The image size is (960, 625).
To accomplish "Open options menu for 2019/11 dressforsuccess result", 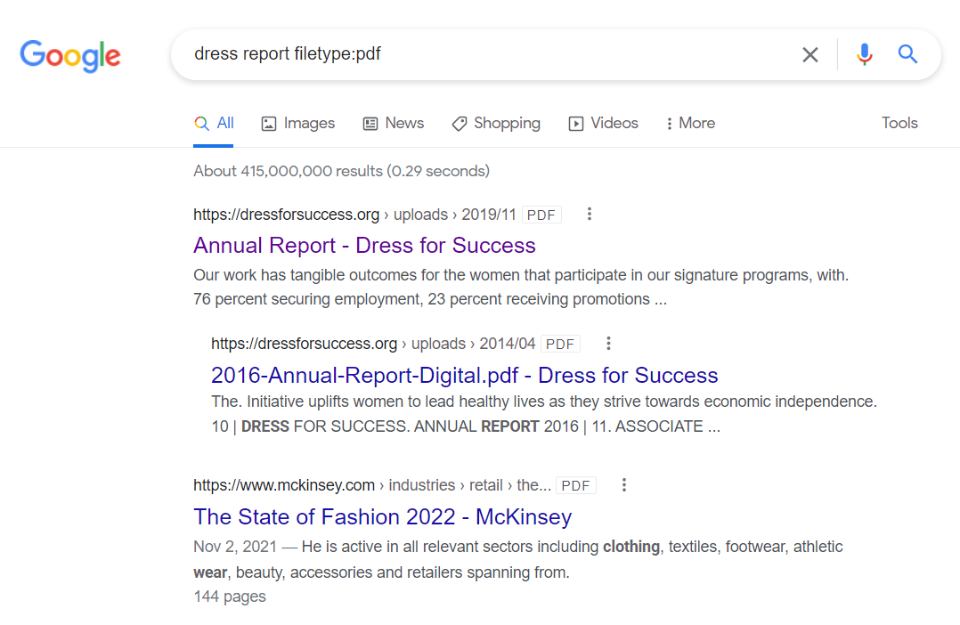I will click(x=589, y=215).
